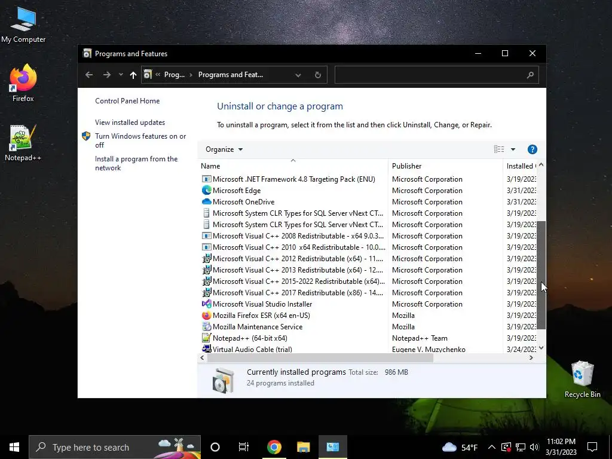This screenshot has height=459, width=612.
Task: Open notifications action center
Action: click(x=592, y=447)
